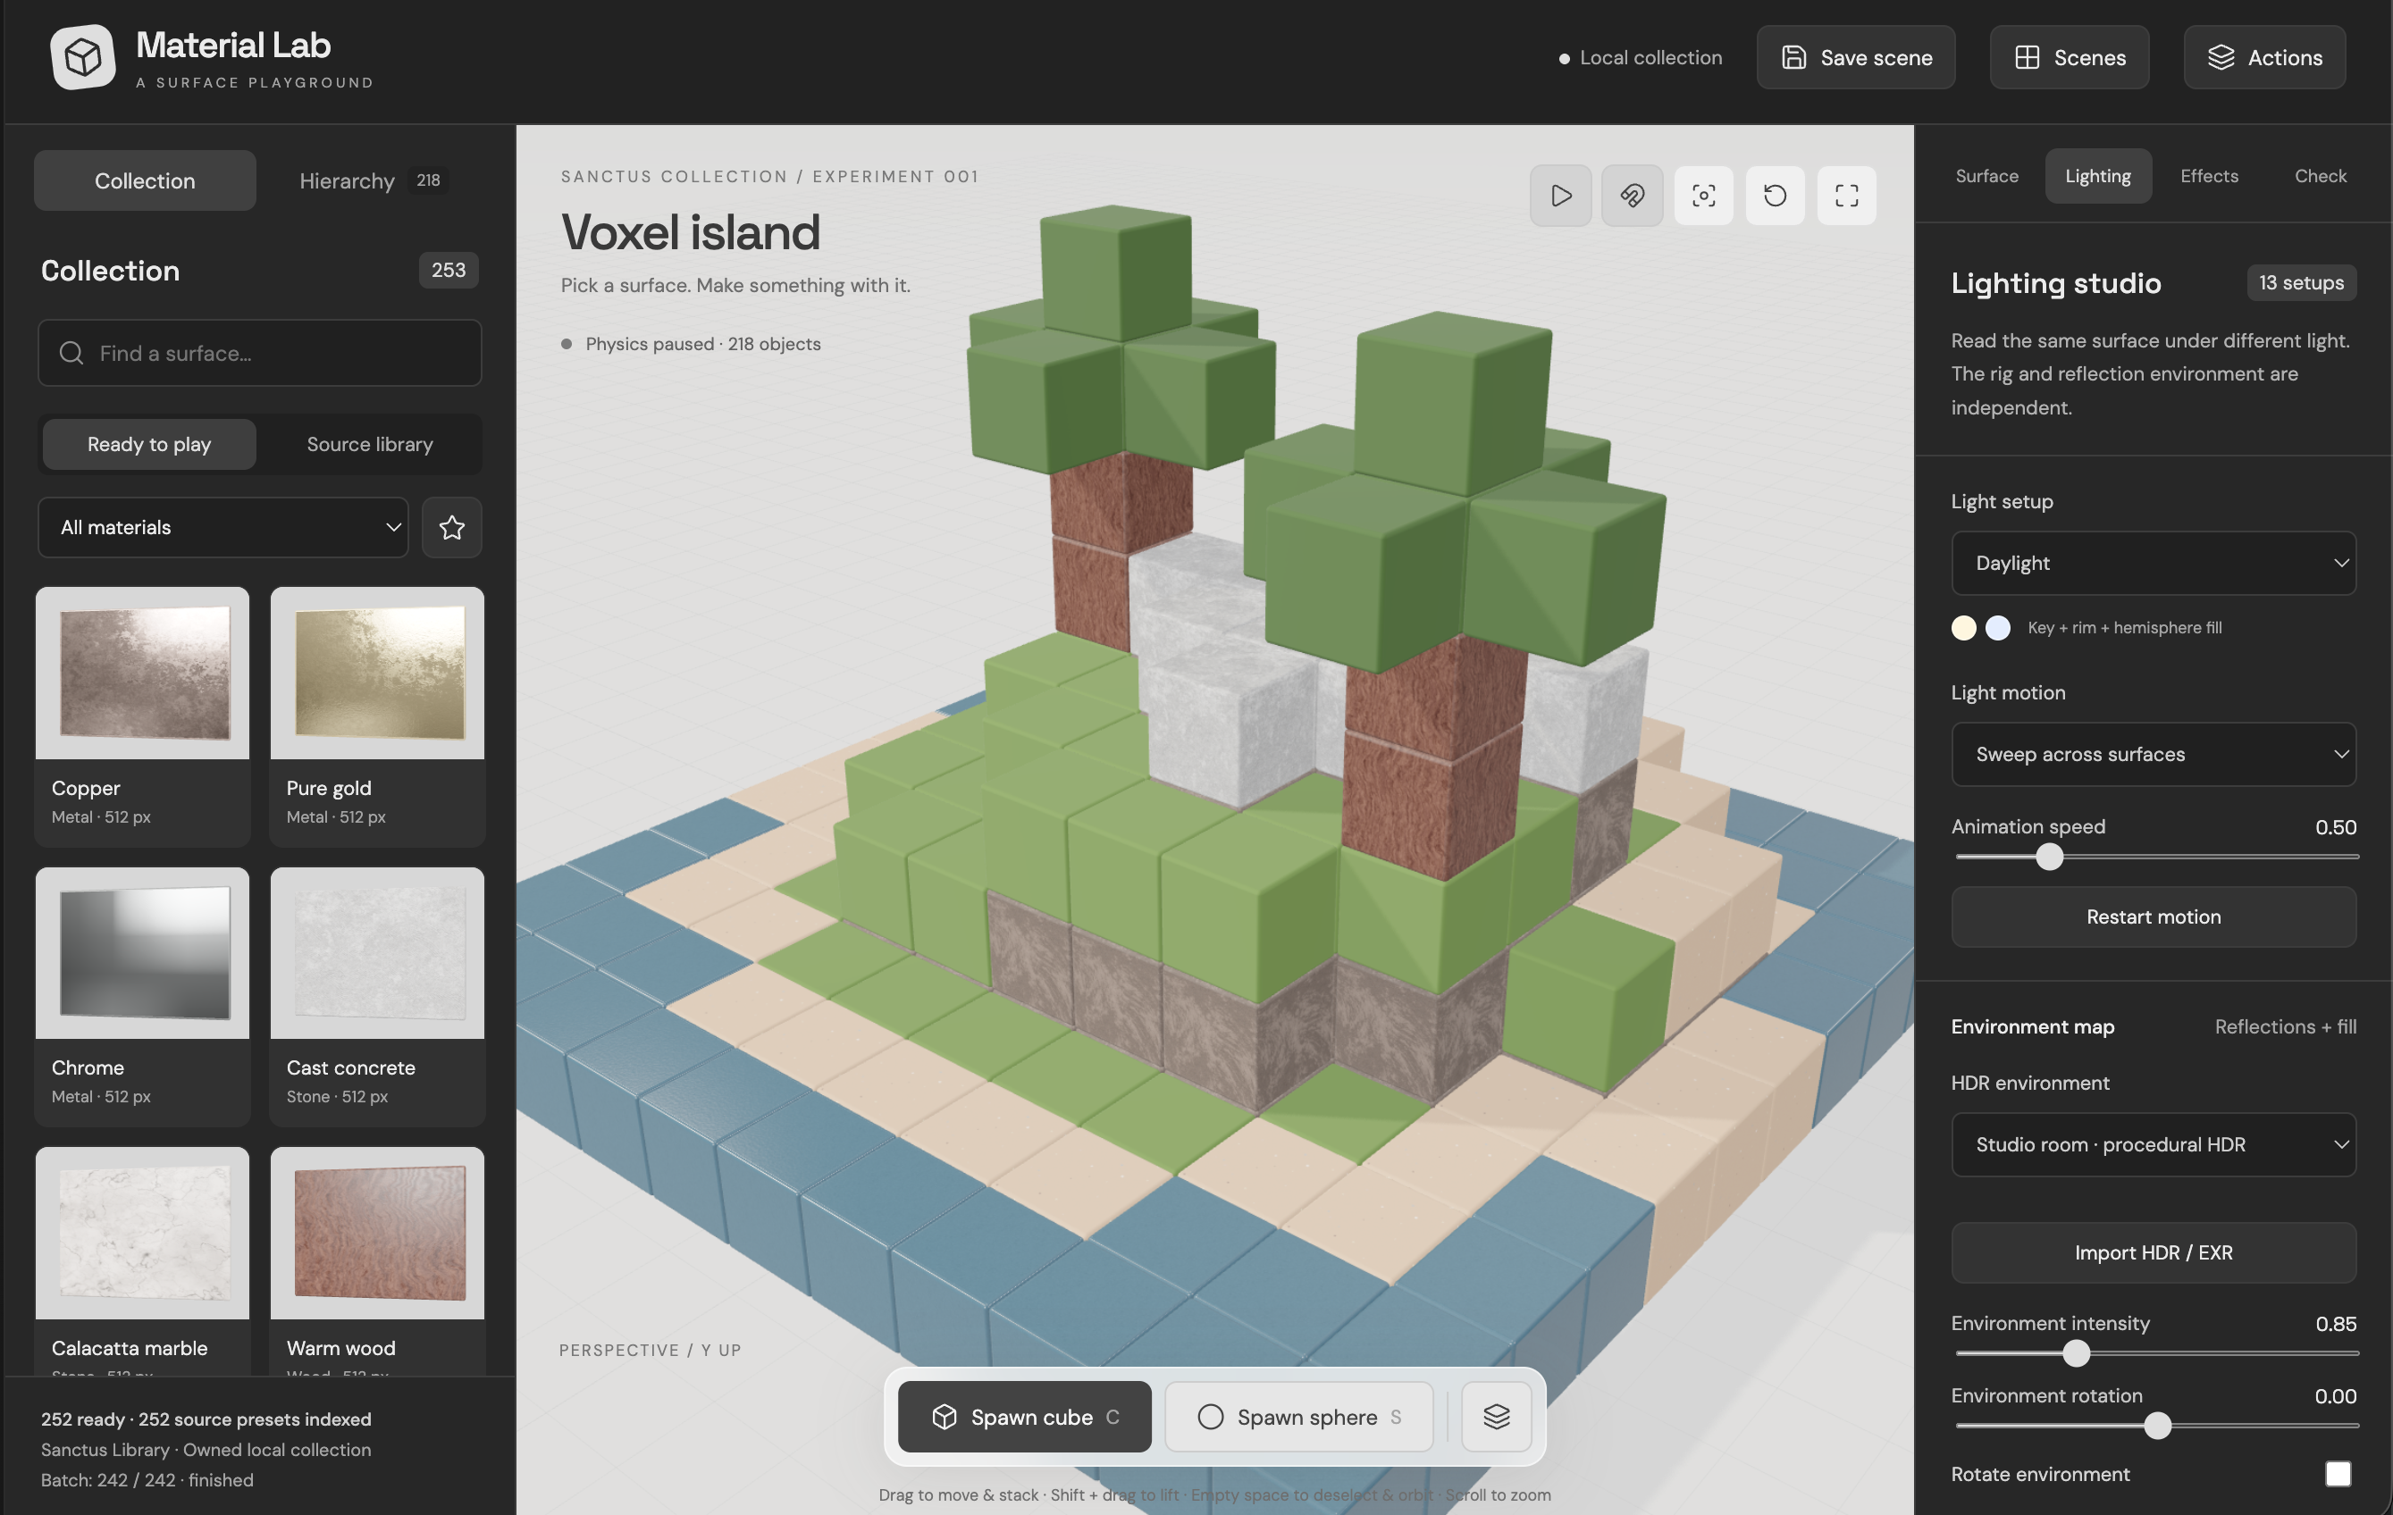This screenshot has width=2393, height=1515.
Task: Open the Effects tab
Action: coord(2209,175)
